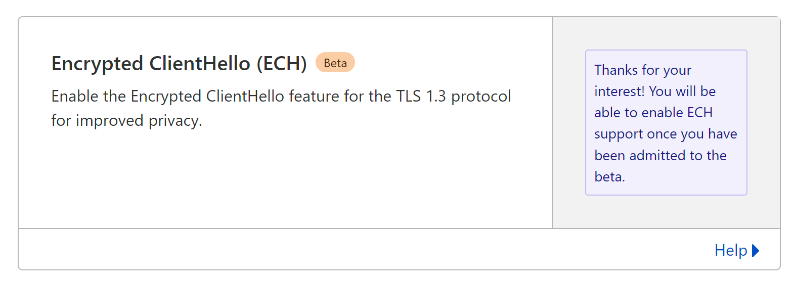Open the Help link

pos(730,250)
